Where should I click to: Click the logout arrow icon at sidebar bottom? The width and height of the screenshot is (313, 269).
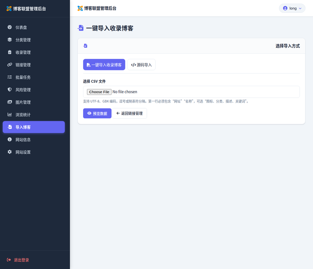9,260
